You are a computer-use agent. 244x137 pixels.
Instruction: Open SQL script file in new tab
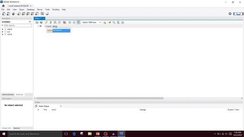point(8,14)
